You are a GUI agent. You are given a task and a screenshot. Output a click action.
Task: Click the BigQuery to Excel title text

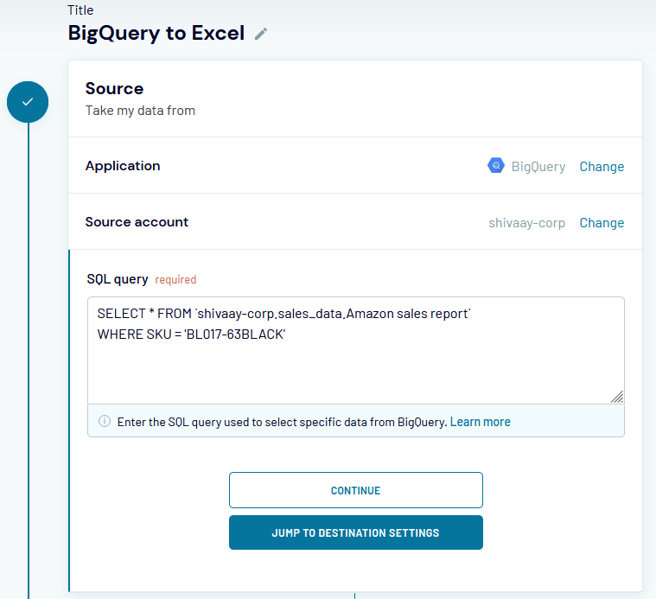coord(156,34)
